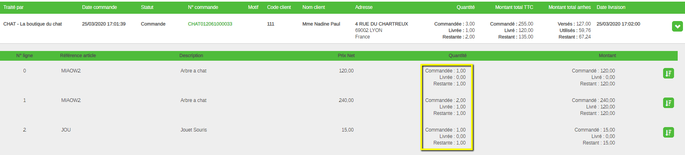The image size is (685, 155).
Task: Click the Référence article sub-table header
Action: coord(78,55)
